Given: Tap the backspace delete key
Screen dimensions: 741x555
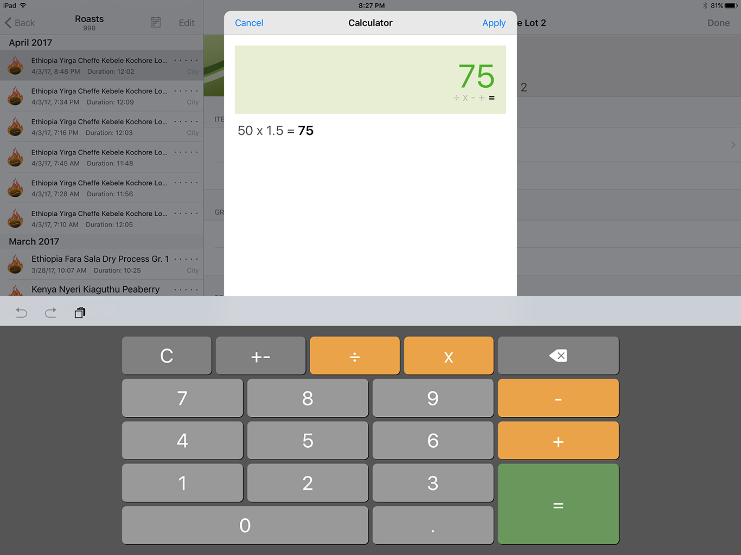Looking at the screenshot, I should [558, 356].
